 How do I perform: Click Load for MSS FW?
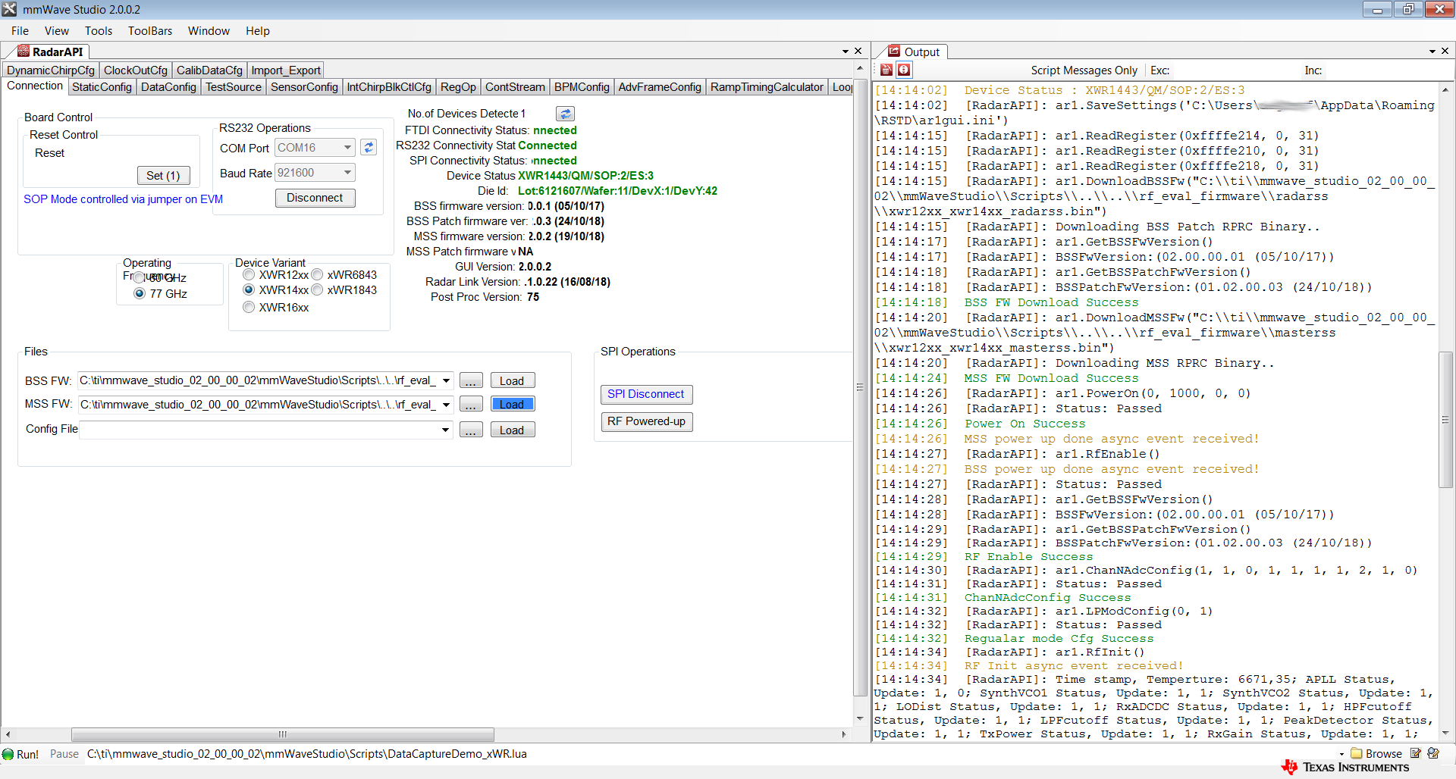pyautogui.click(x=512, y=404)
